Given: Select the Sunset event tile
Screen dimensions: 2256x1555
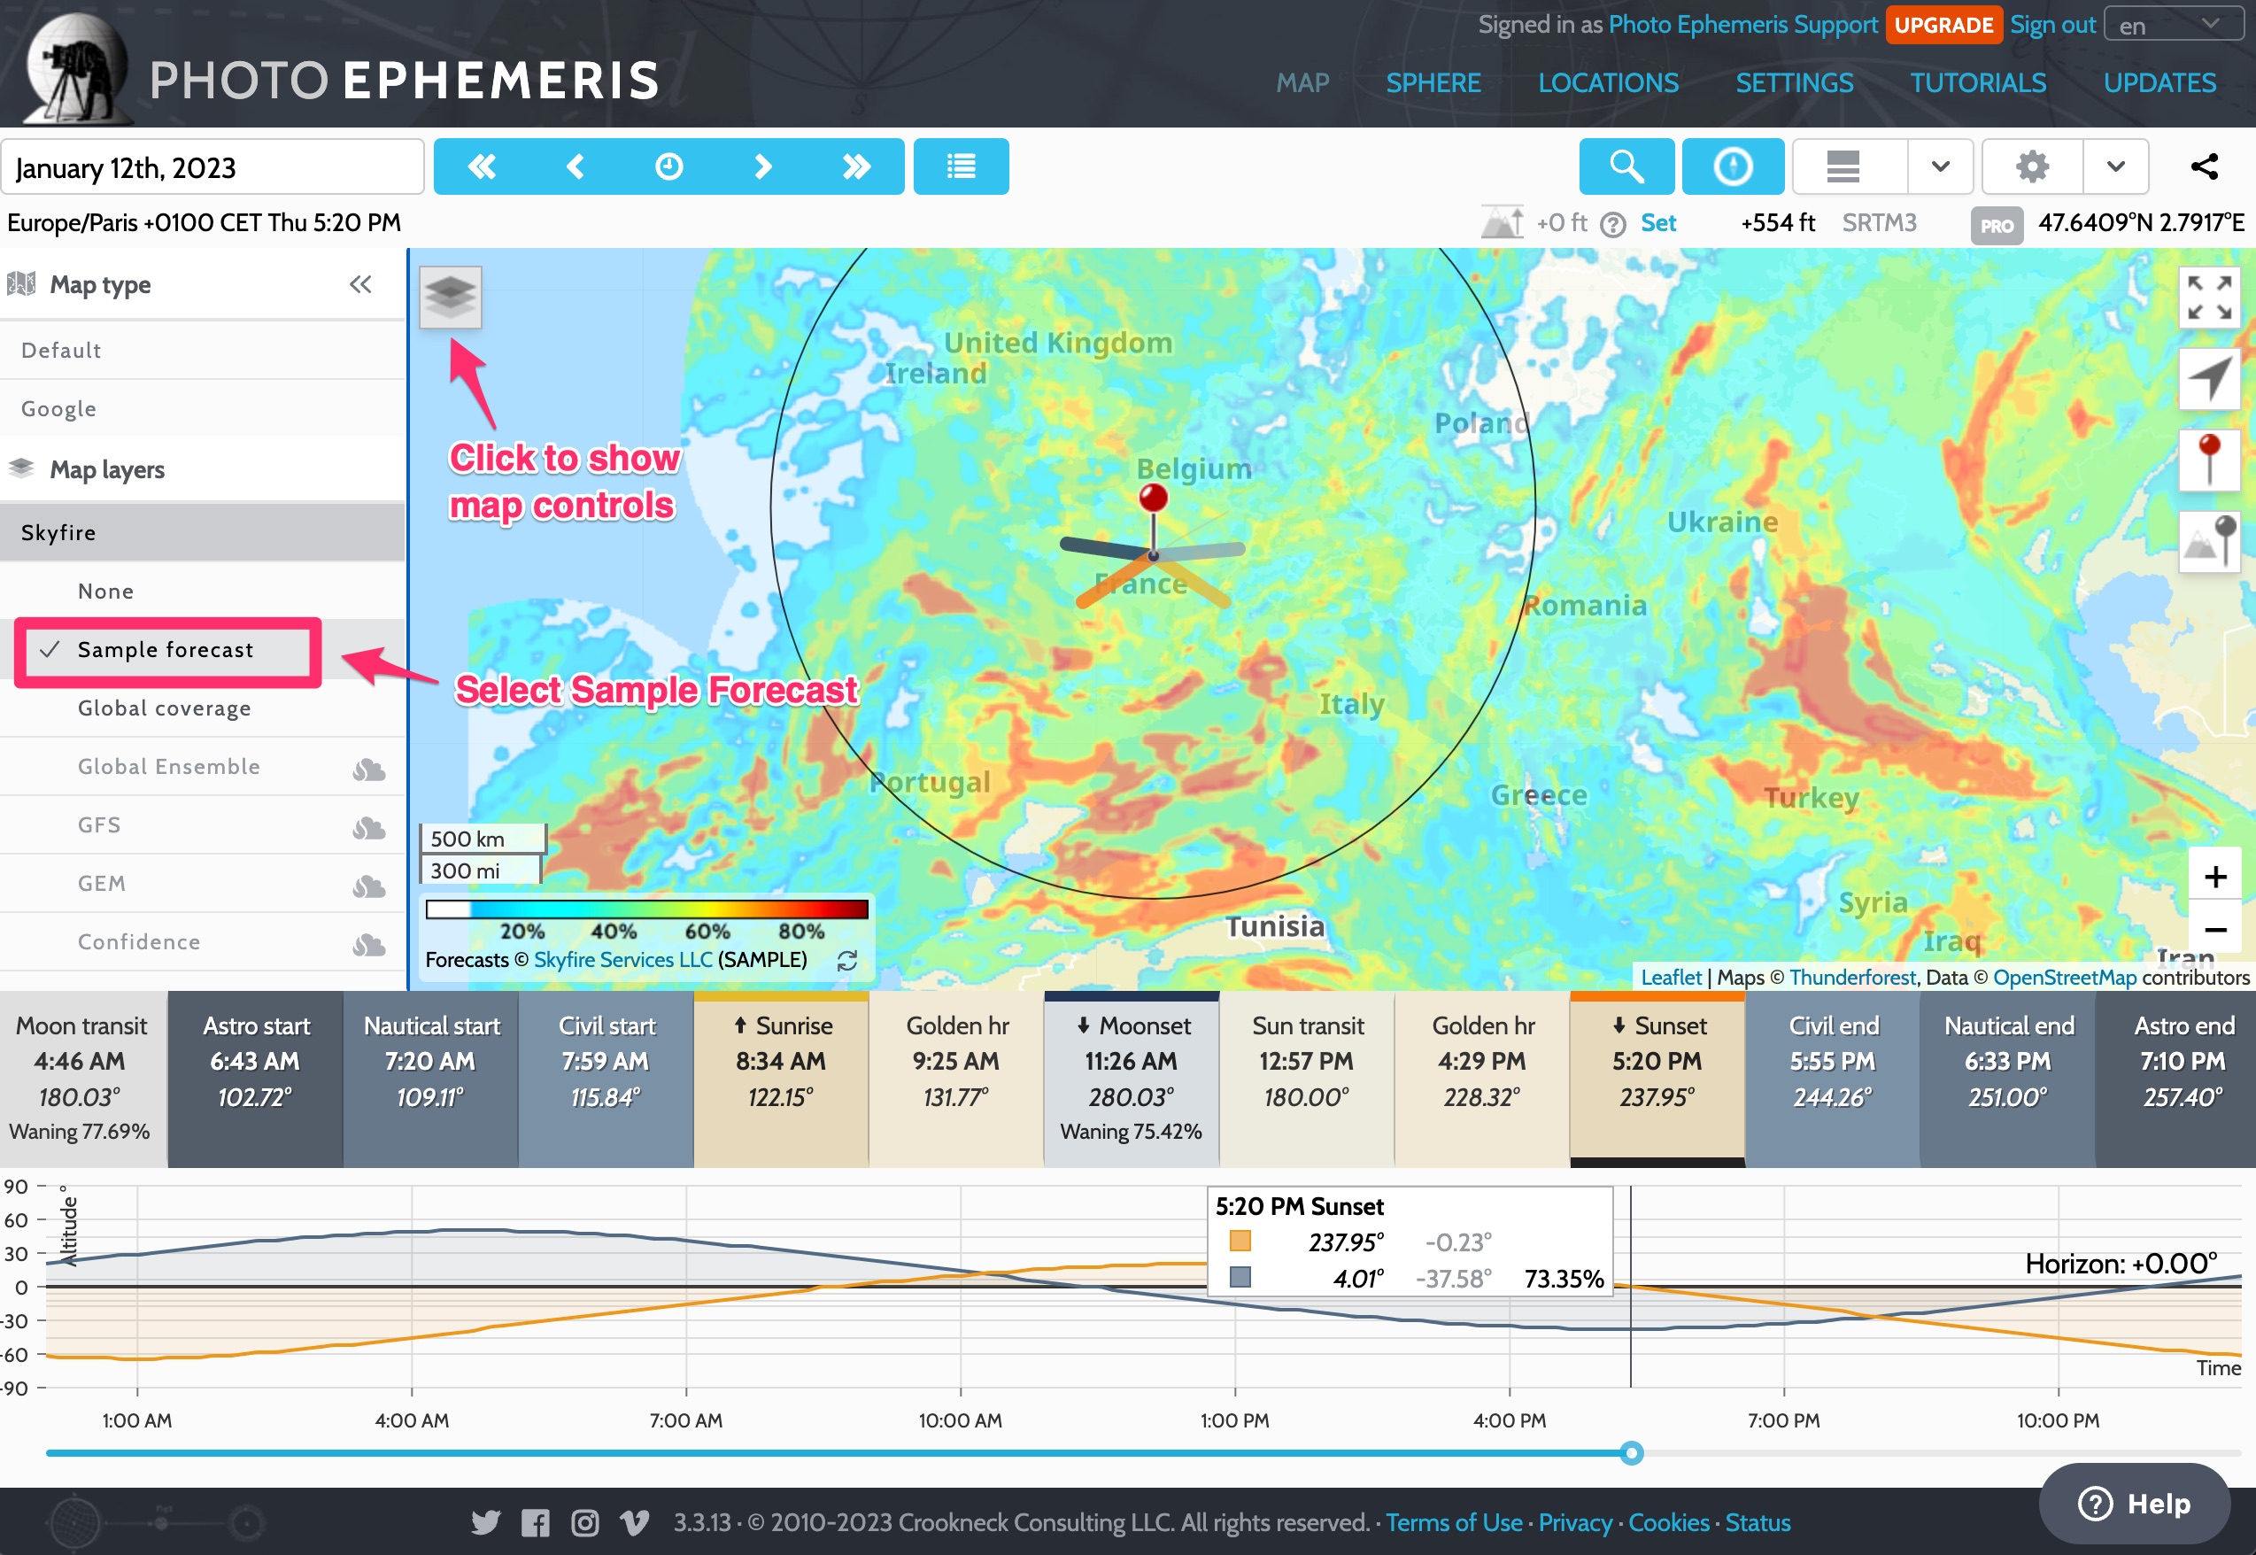Looking at the screenshot, I should coord(1657,1079).
